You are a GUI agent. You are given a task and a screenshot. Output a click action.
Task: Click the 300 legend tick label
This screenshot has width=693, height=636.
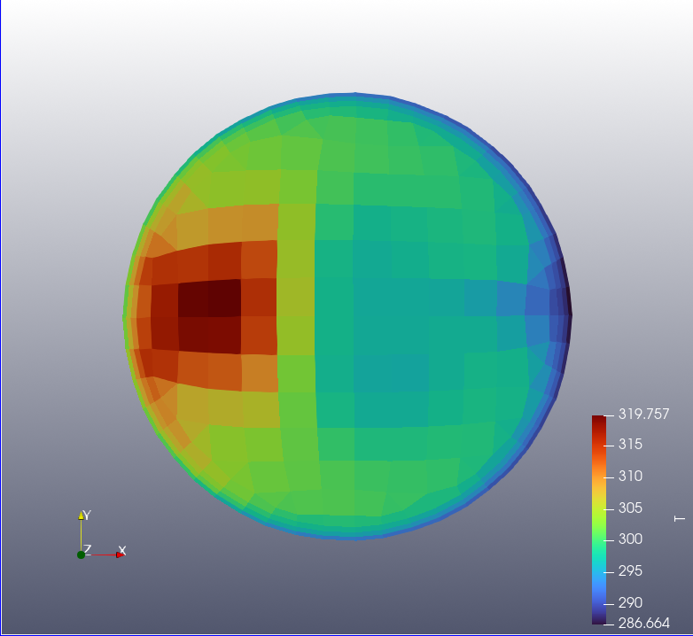point(631,539)
